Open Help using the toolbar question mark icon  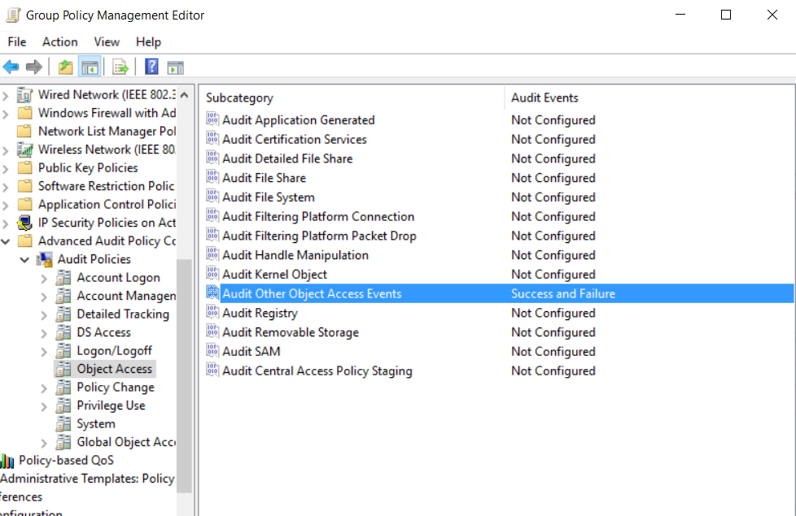[151, 66]
